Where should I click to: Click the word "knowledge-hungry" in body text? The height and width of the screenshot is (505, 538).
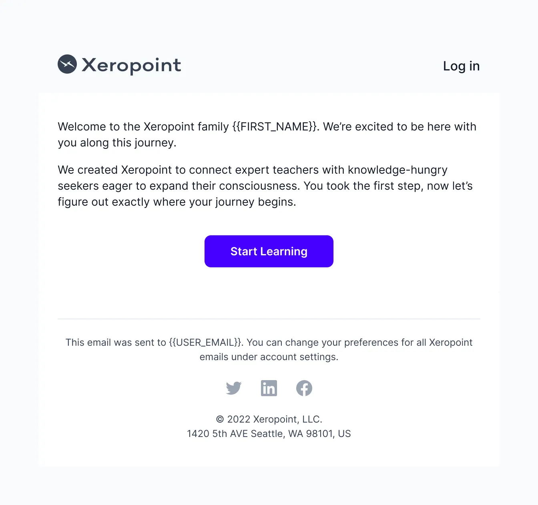pos(397,170)
